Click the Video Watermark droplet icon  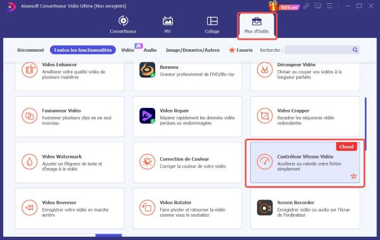(x=29, y=162)
